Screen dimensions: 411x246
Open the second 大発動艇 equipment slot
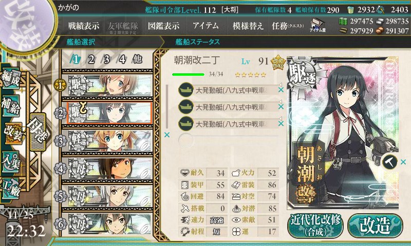(228, 107)
